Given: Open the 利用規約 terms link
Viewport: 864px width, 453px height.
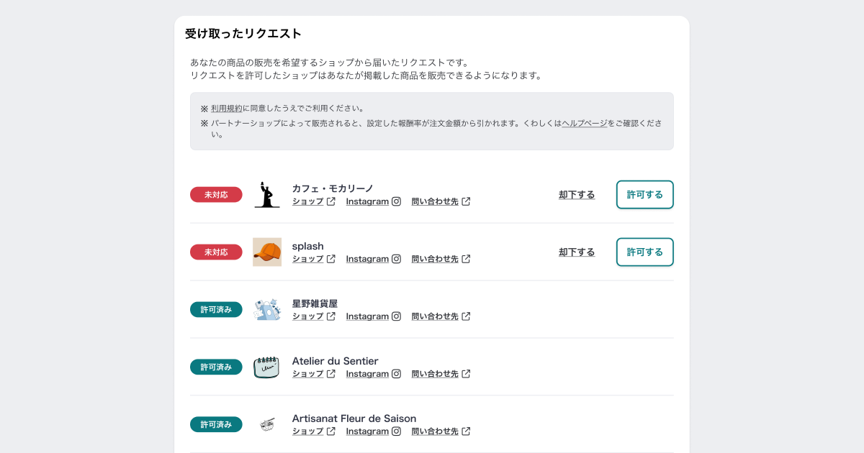Looking at the screenshot, I should (227, 109).
